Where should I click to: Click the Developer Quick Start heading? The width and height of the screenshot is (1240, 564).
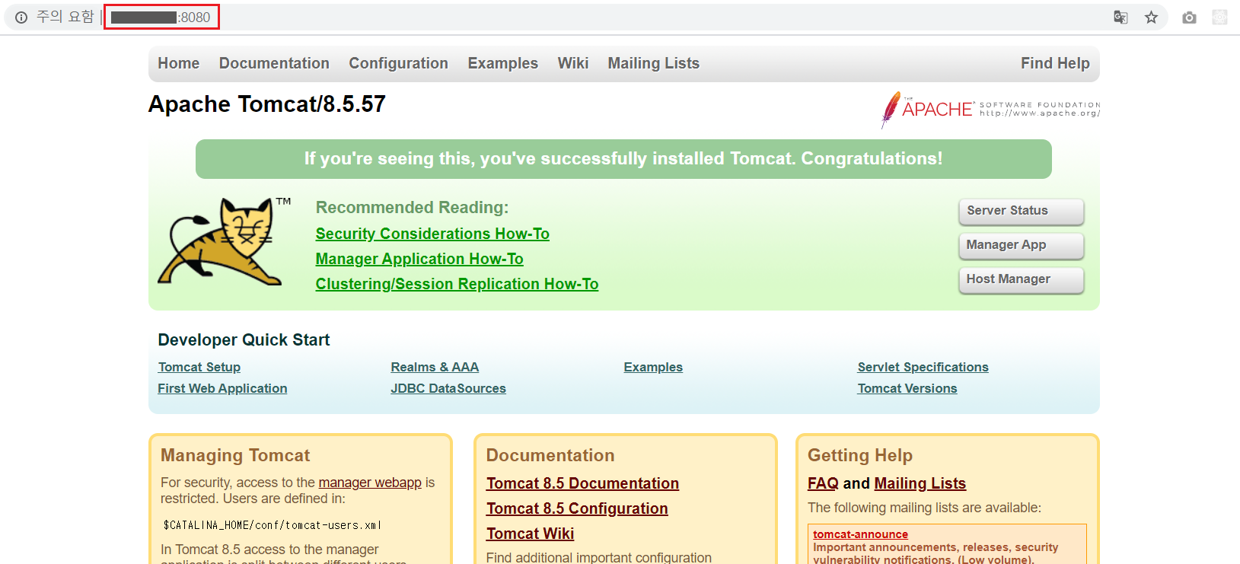(244, 339)
